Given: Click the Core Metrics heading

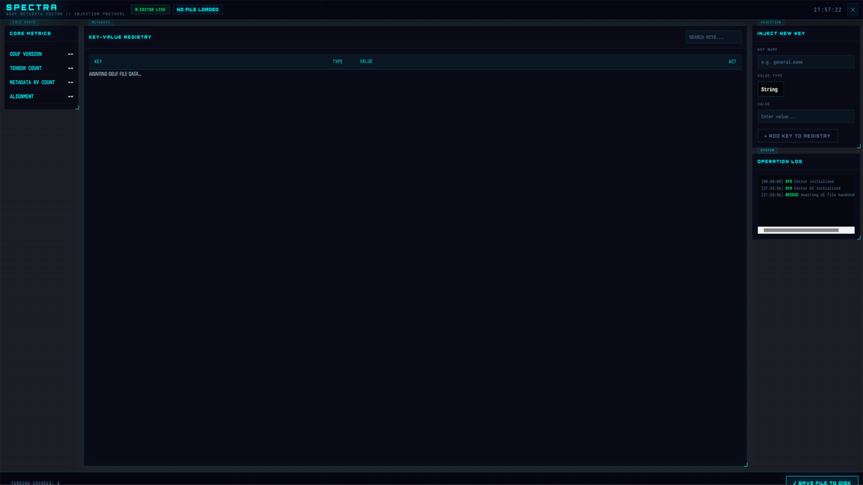Looking at the screenshot, I should pos(30,33).
